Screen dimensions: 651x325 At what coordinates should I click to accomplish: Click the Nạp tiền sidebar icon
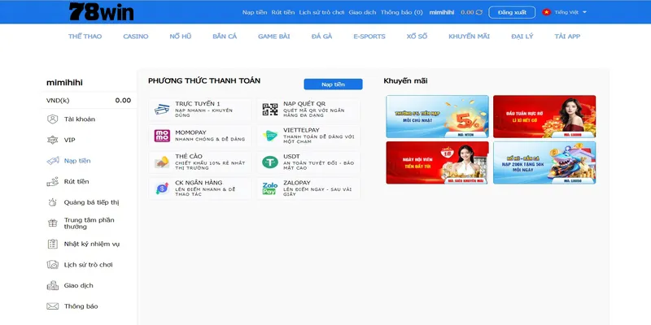tap(52, 161)
